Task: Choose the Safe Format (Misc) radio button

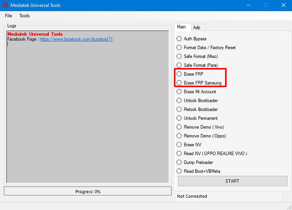Action: coord(179,56)
